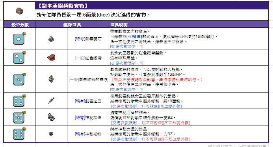Click the treasure chest icon in header
The image size is (273, 147).
(x=20, y=11)
